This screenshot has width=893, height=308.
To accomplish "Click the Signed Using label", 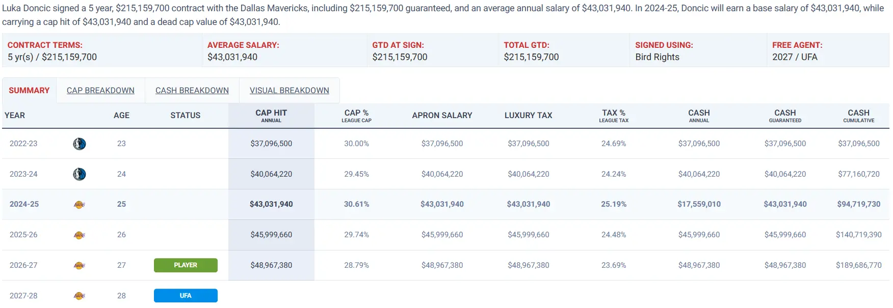I will click(664, 45).
